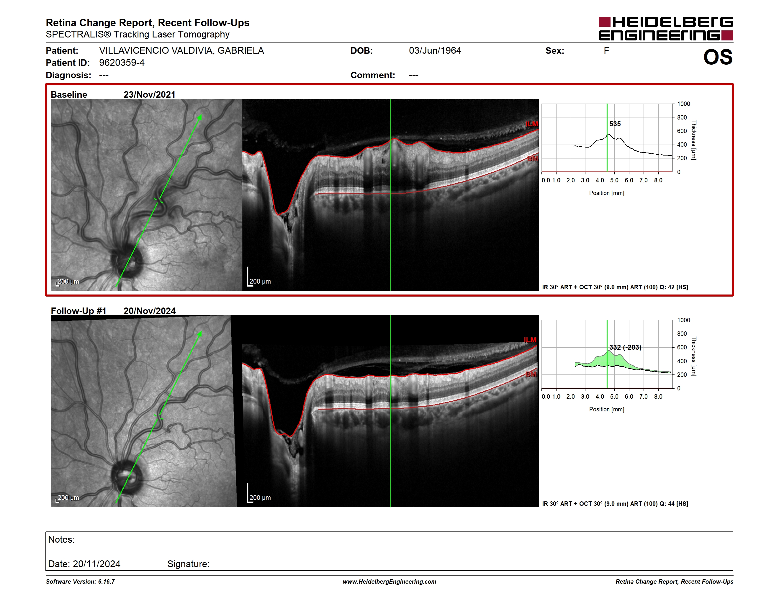Click the baseline thickness value 535
The width and height of the screenshot is (779, 602).
pos(615,124)
